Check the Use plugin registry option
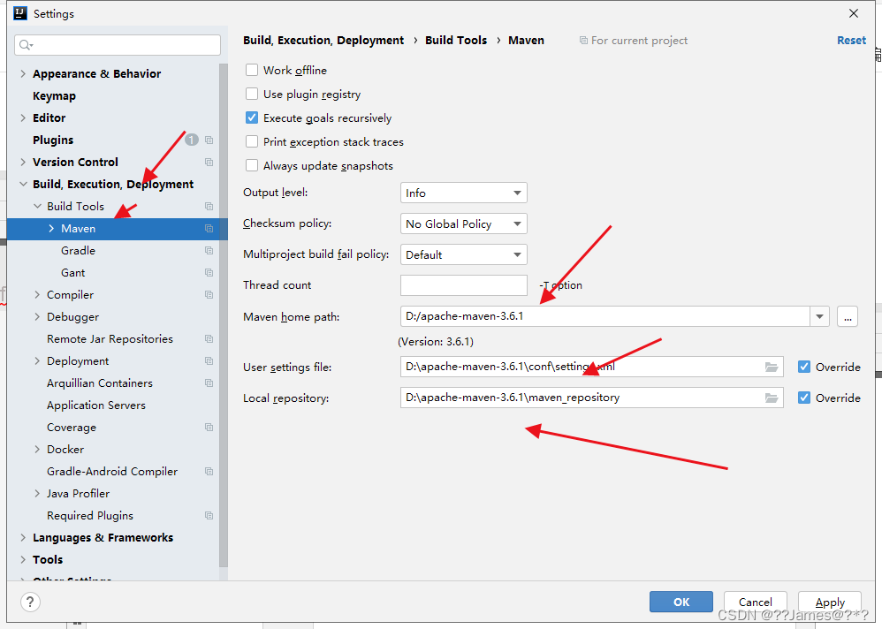The height and width of the screenshot is (629, 882). tap(252, 94)
